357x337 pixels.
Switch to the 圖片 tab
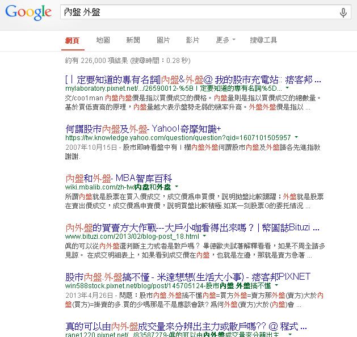click(163, 40)
